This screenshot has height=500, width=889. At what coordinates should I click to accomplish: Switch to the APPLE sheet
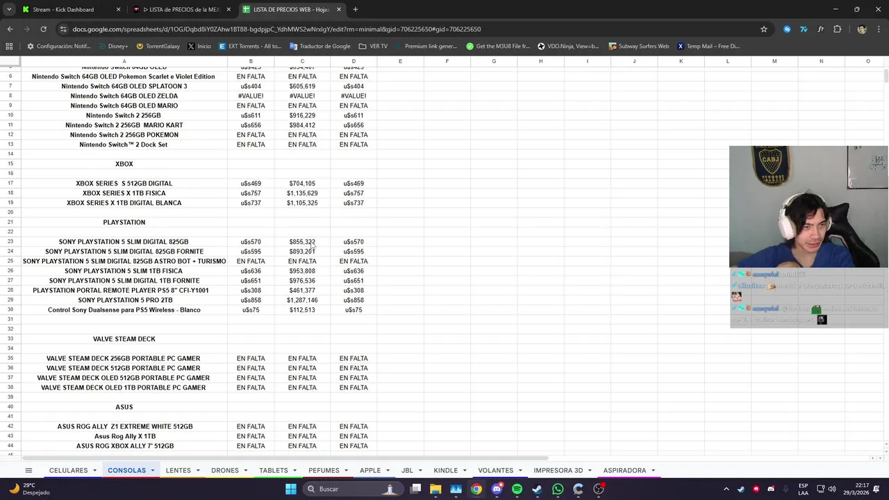[x=370, y=470]
